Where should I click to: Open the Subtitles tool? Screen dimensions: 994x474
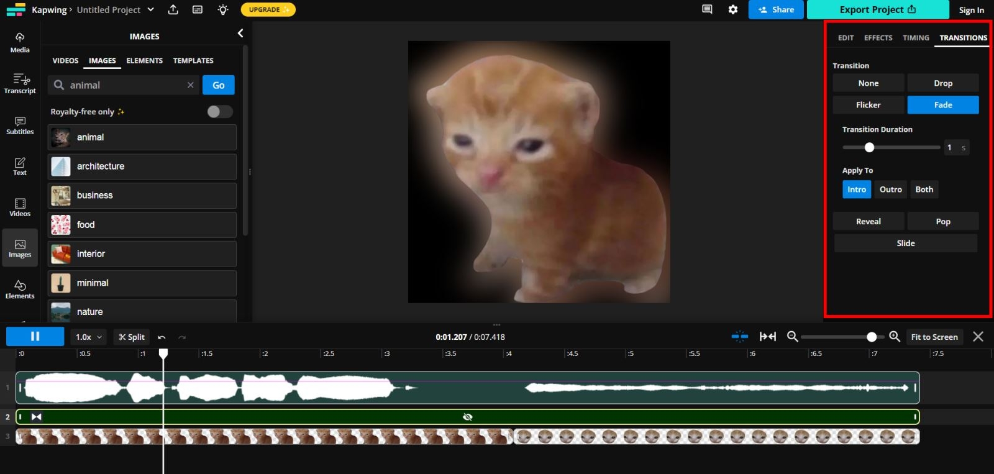20,125
